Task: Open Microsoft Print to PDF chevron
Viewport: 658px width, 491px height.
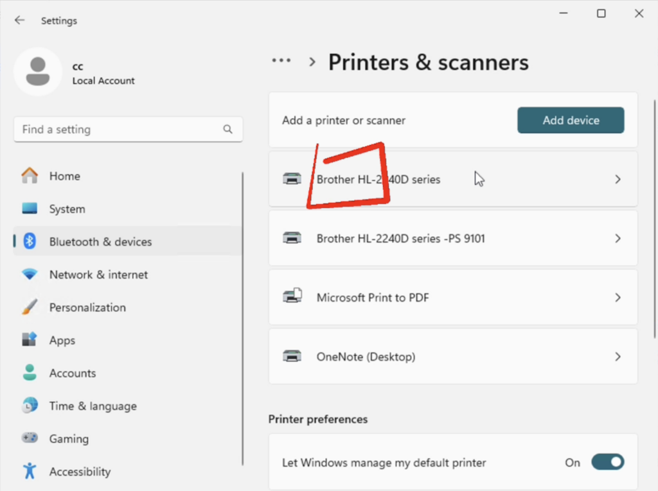Action: coord(618,298)
